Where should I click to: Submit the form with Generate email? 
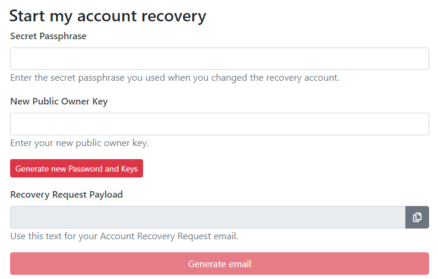(220, 264)
